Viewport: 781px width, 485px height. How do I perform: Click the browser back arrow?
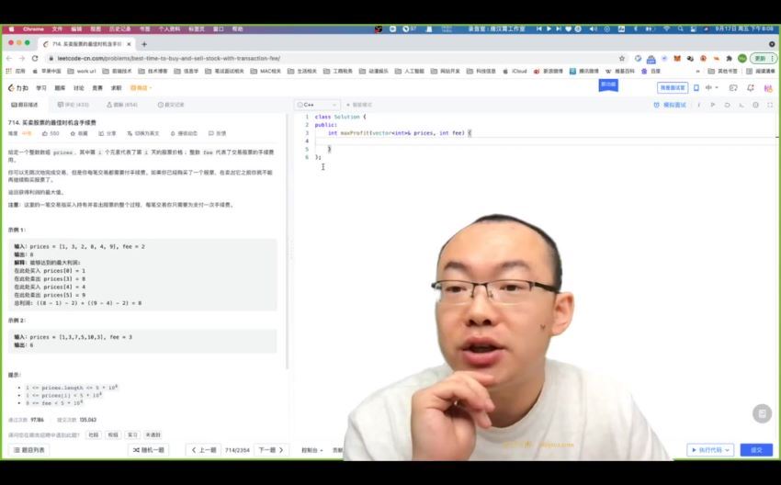coord(9,58)
